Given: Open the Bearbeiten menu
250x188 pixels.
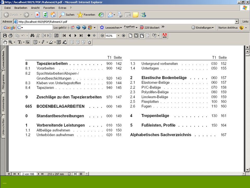Looking at the screenshot, I should [x=21, y=8].
